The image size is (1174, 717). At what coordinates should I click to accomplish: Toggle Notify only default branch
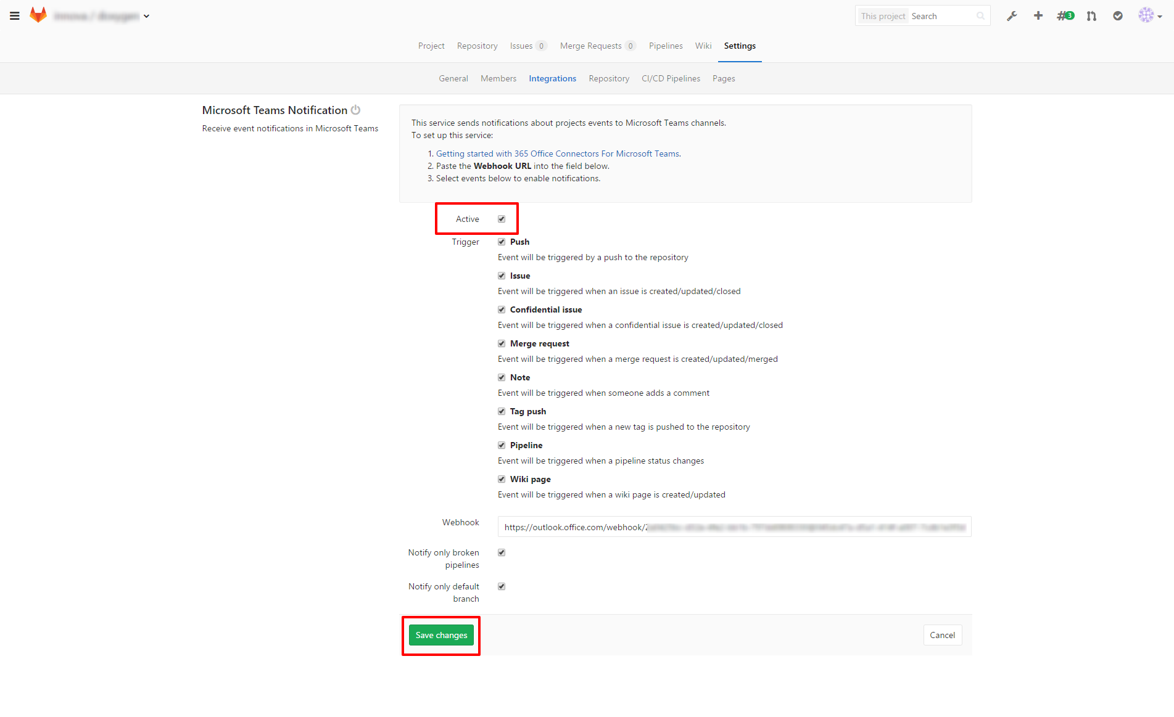click(502, 586)
